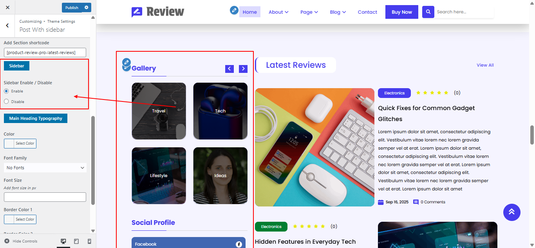The width and height of the screenshot is (535, 248).
Task: Click the 'Social Profile' heading
Action: (153, 223)
